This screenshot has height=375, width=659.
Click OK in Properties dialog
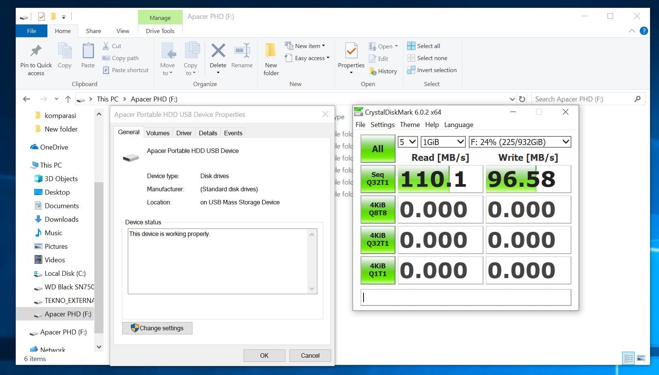[x=264, y=355]
